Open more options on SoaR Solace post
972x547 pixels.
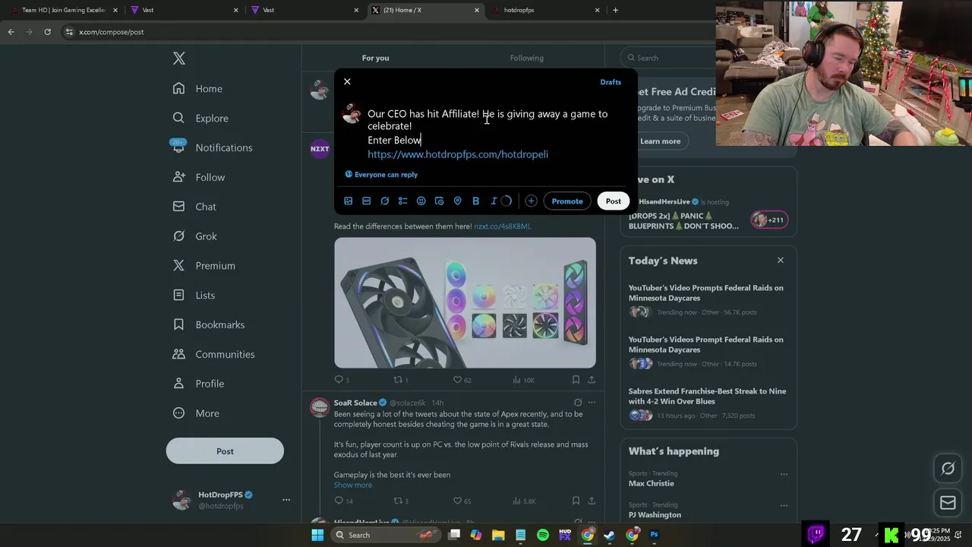coord(592,403)
